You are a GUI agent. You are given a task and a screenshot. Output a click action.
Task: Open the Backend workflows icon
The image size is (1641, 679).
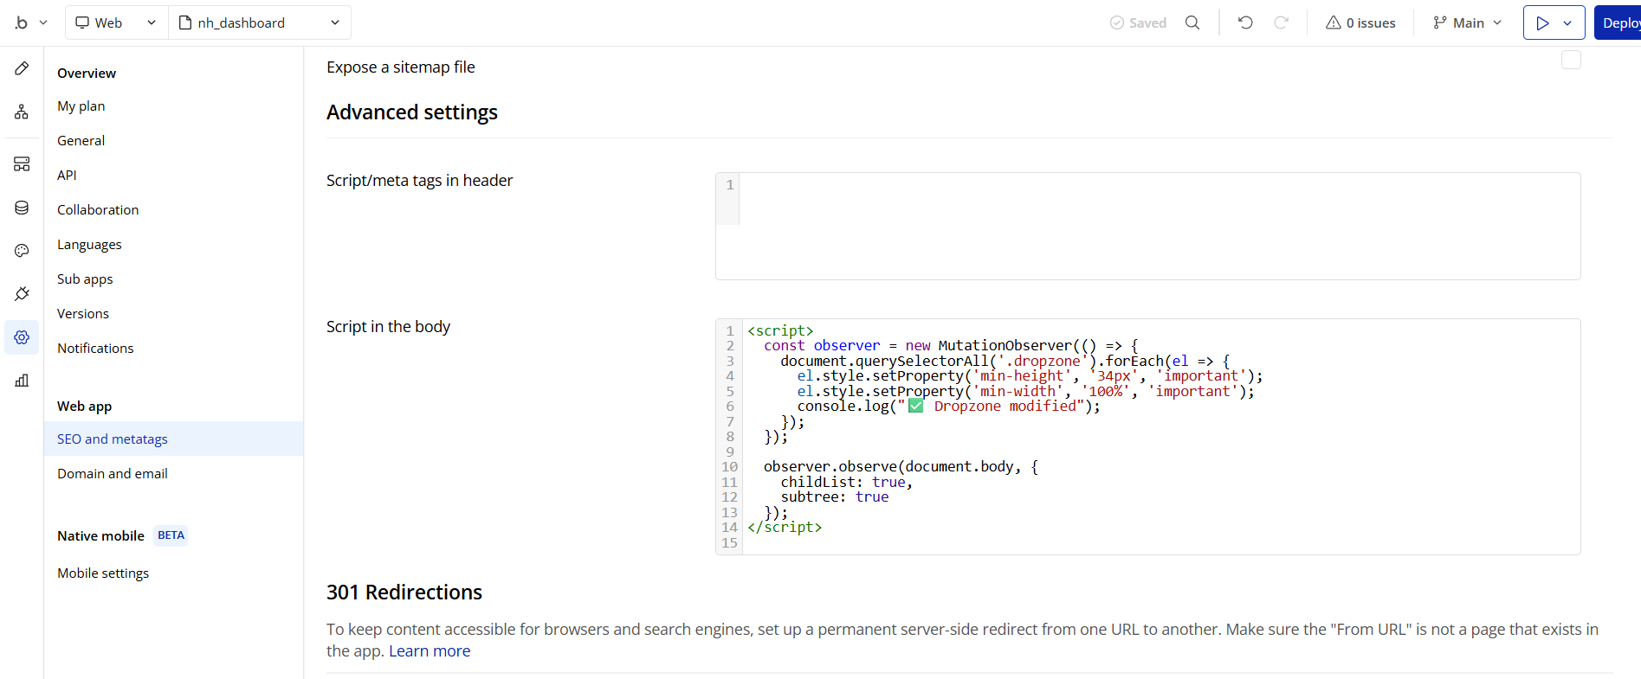coord(22,164)
